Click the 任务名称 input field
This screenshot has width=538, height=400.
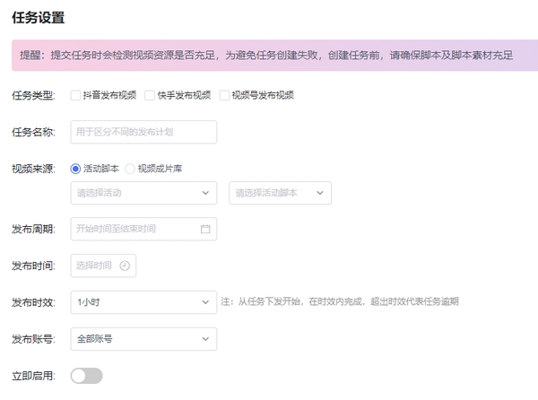tap(143, 133)
